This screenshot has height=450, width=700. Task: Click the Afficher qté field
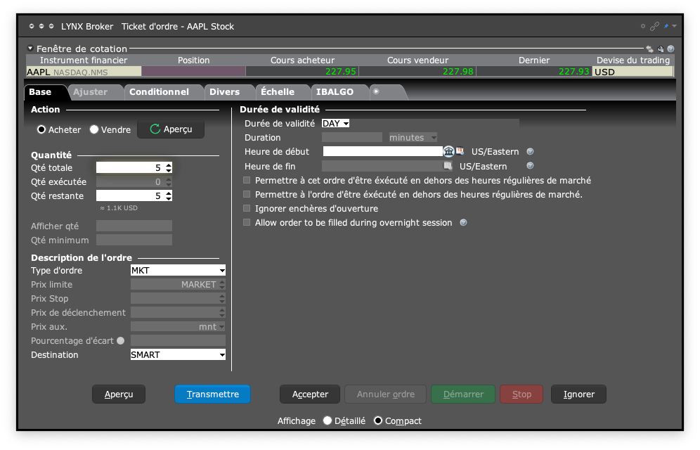click(x=134, y=226)
